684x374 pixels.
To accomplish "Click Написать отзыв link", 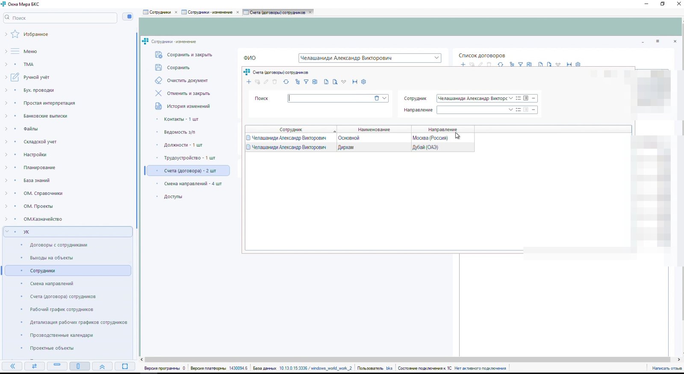I will (667, 368).
